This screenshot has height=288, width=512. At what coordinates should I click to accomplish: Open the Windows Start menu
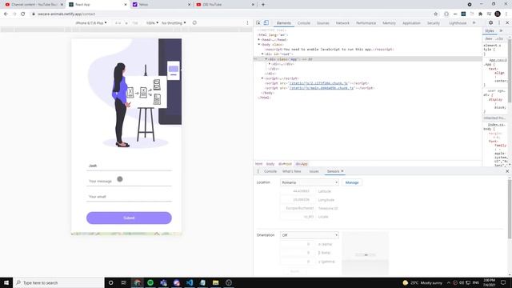tap(6, 282)
